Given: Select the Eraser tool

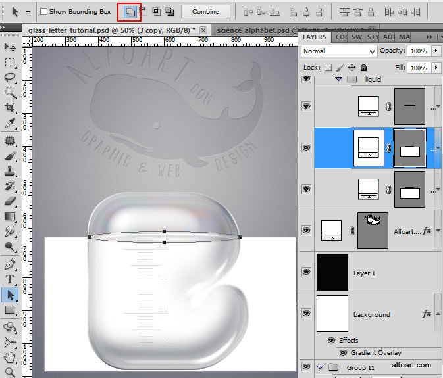Looking at the screenshot, I should [10, 201].
